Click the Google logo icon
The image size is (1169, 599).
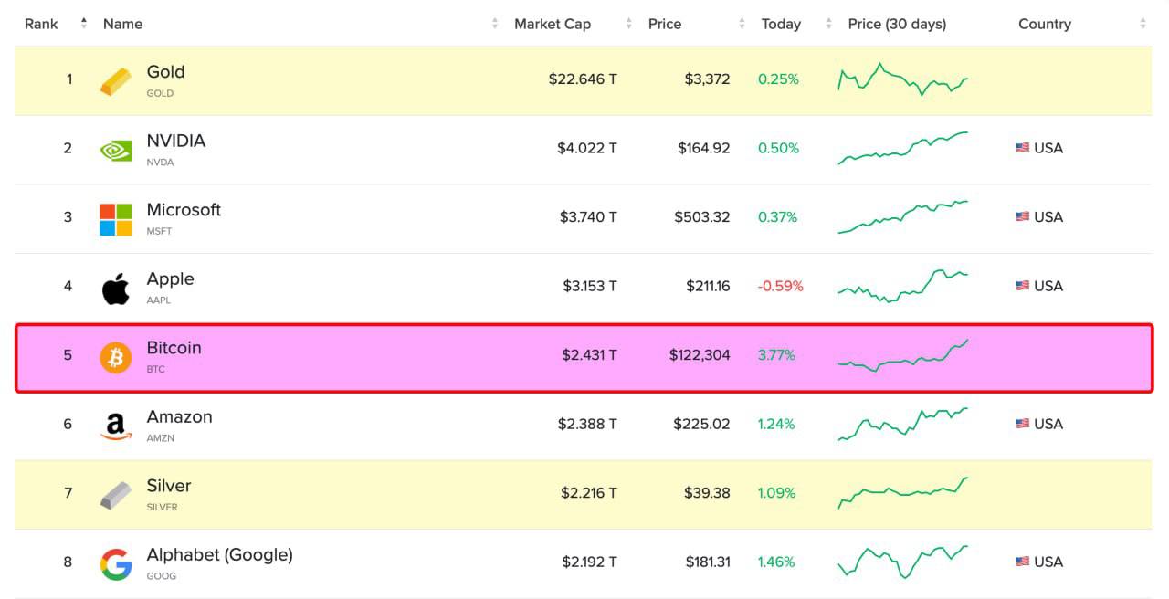pos(116,564)
